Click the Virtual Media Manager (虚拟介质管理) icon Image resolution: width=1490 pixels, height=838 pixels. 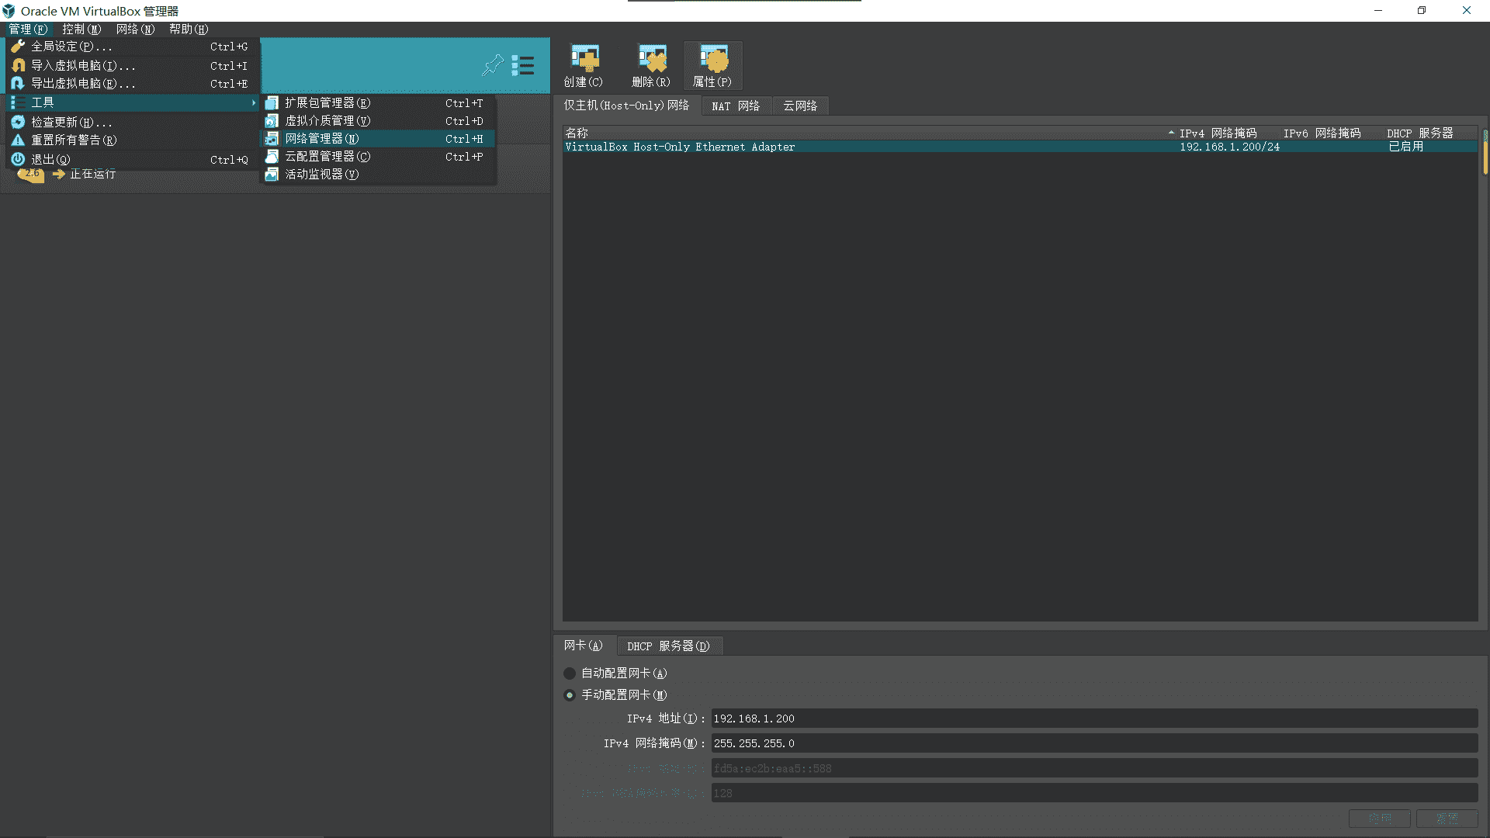[x=272, y=120]
